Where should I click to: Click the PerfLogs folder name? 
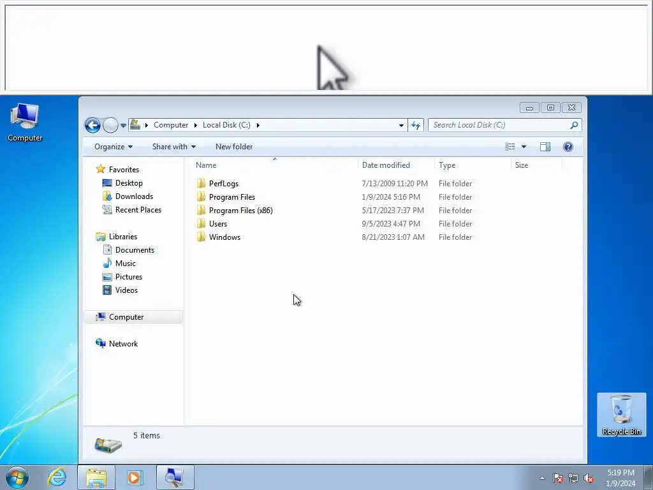tap(224, 184)
